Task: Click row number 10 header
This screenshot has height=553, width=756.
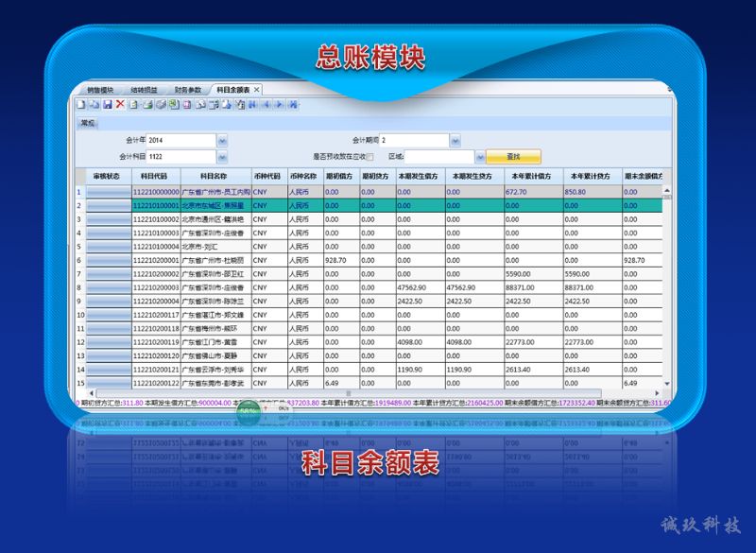Action: coord(80,315)
